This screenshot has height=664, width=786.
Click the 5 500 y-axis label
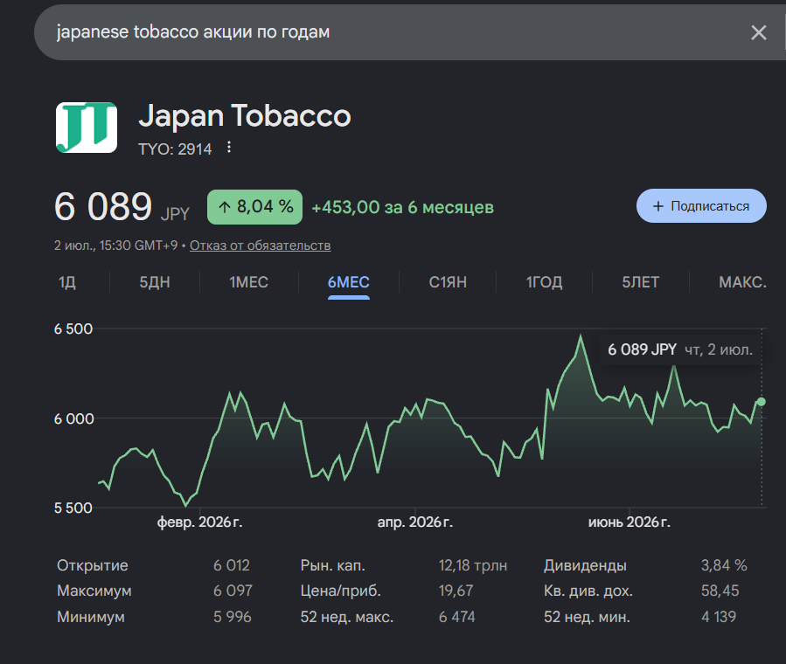coord(73,508)
